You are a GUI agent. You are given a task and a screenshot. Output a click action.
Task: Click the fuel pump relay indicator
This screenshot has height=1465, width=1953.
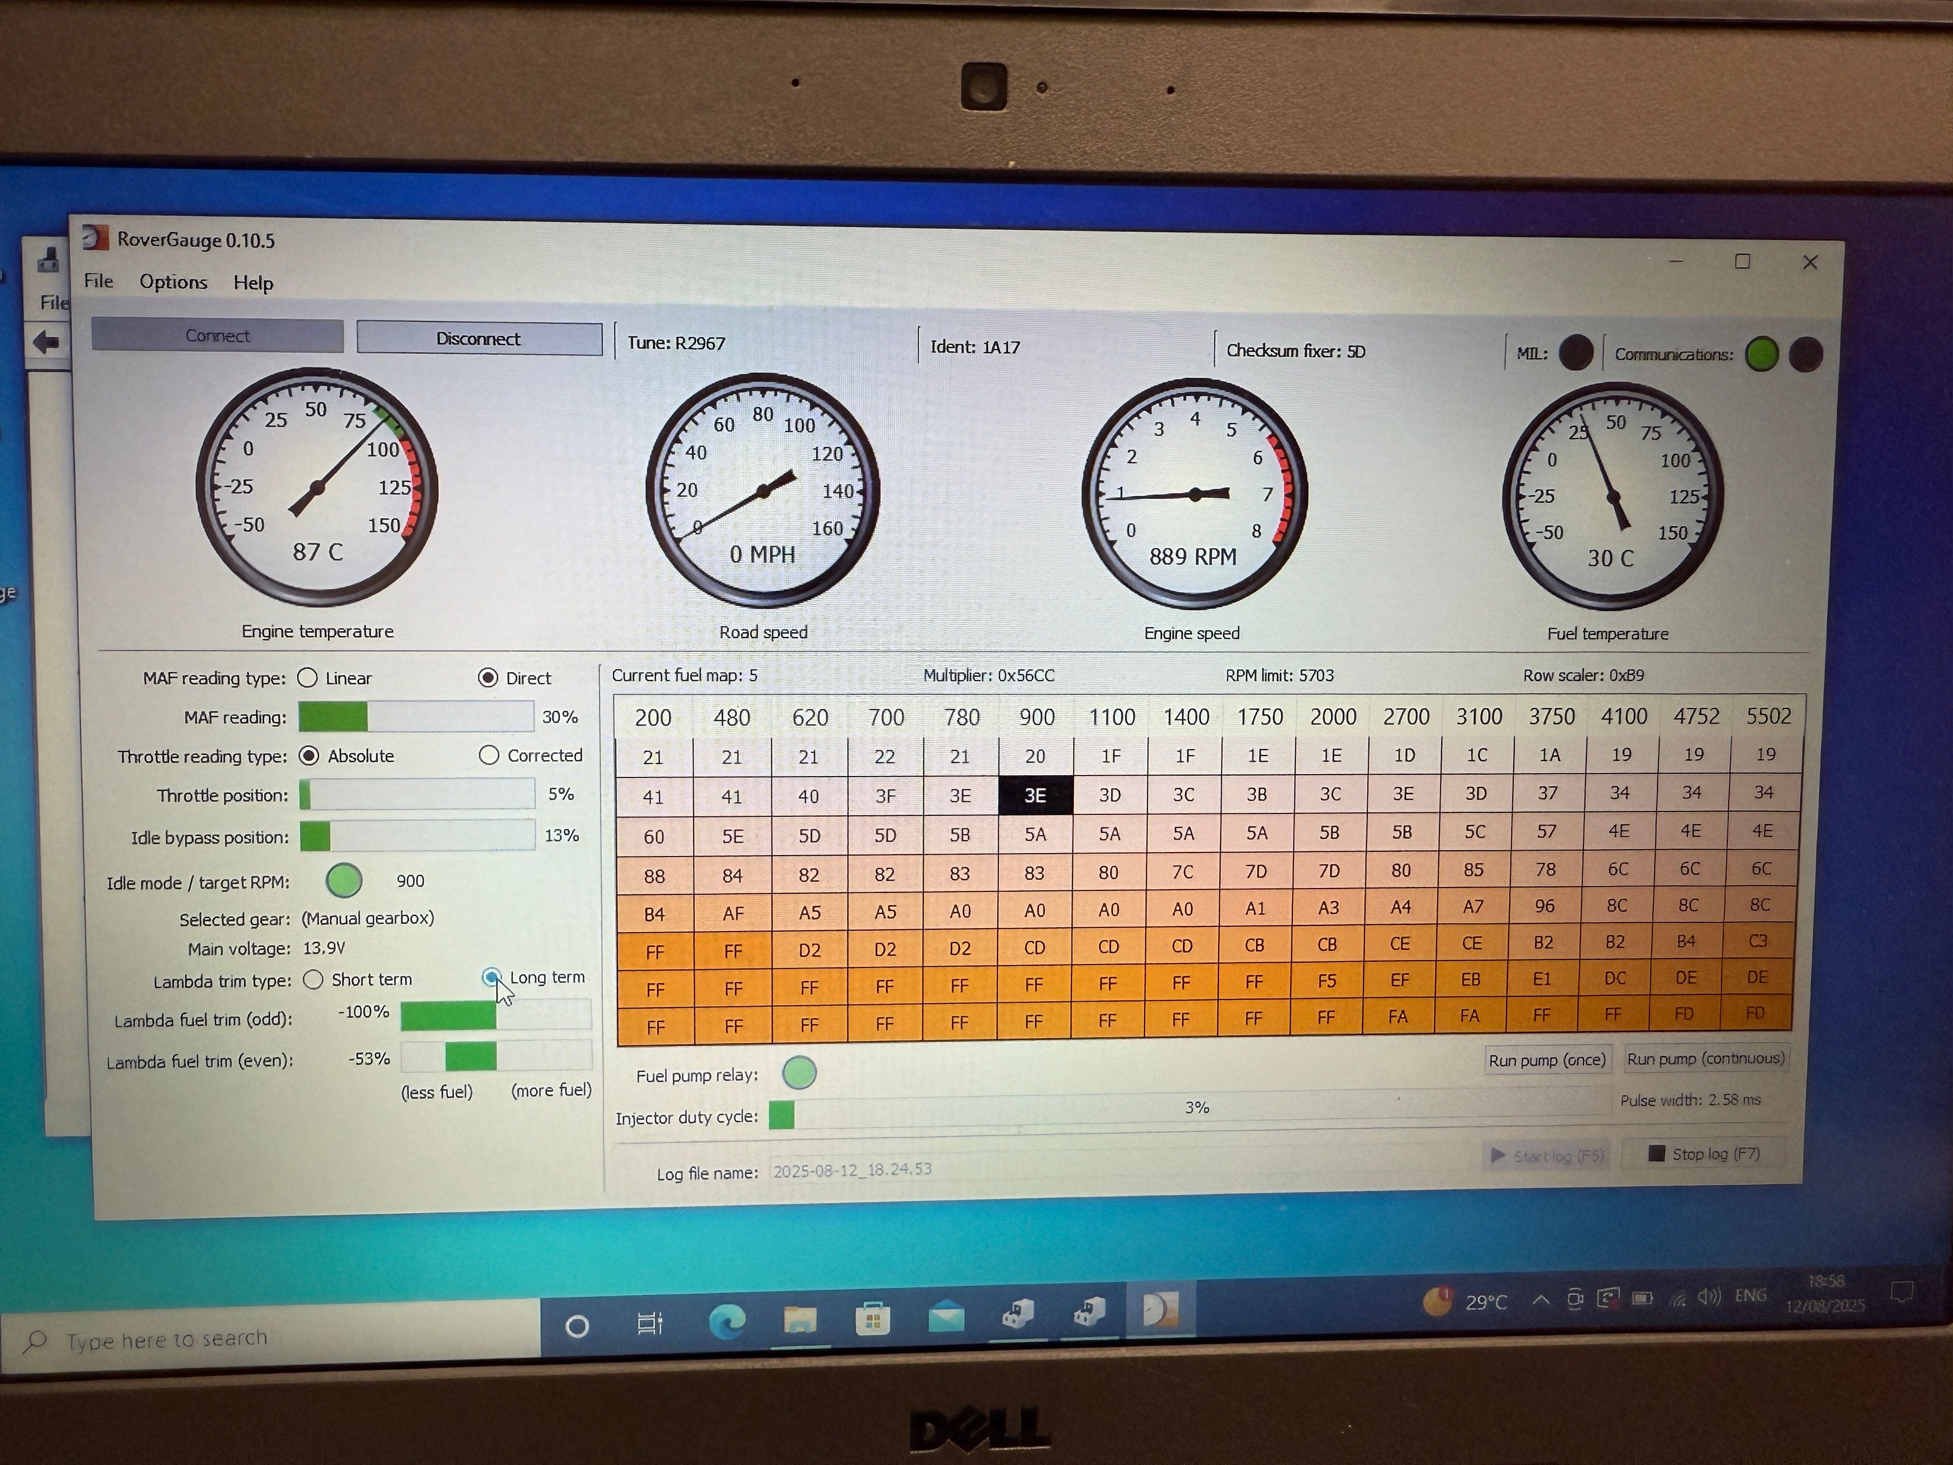[799, 1073]
